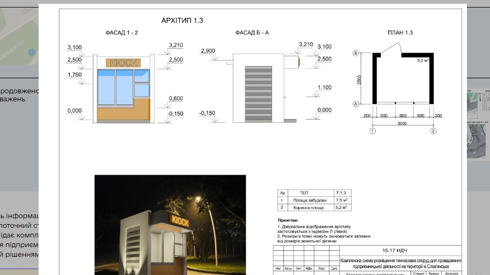Click the 2,900 elevation mark

point(208,51)
